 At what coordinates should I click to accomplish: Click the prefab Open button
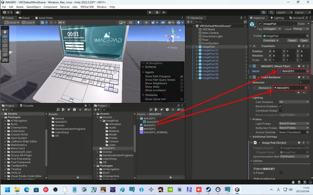[304, 41]
